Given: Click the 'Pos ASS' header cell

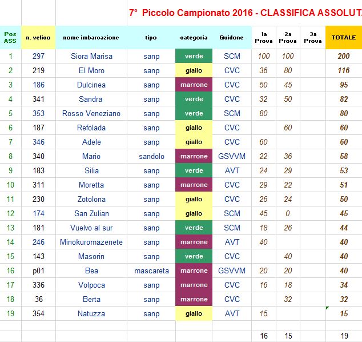Looking at the screenshot, I should 10,38.
